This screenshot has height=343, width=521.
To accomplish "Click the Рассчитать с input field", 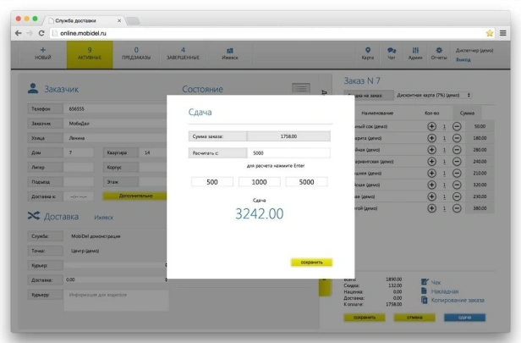I will tap(288, 152).
